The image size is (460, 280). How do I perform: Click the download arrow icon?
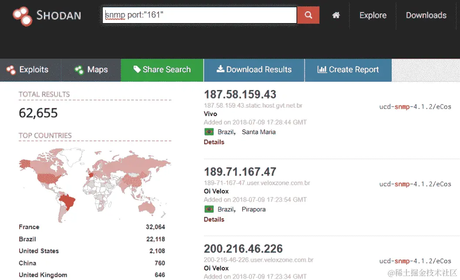click(220, 69)
